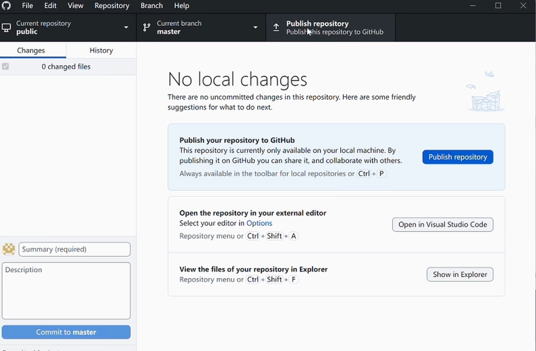The height and width of the screenshot is (351, 536).
Task: Toggle the select-all changed files checkbox
Action: click(6, 66)
